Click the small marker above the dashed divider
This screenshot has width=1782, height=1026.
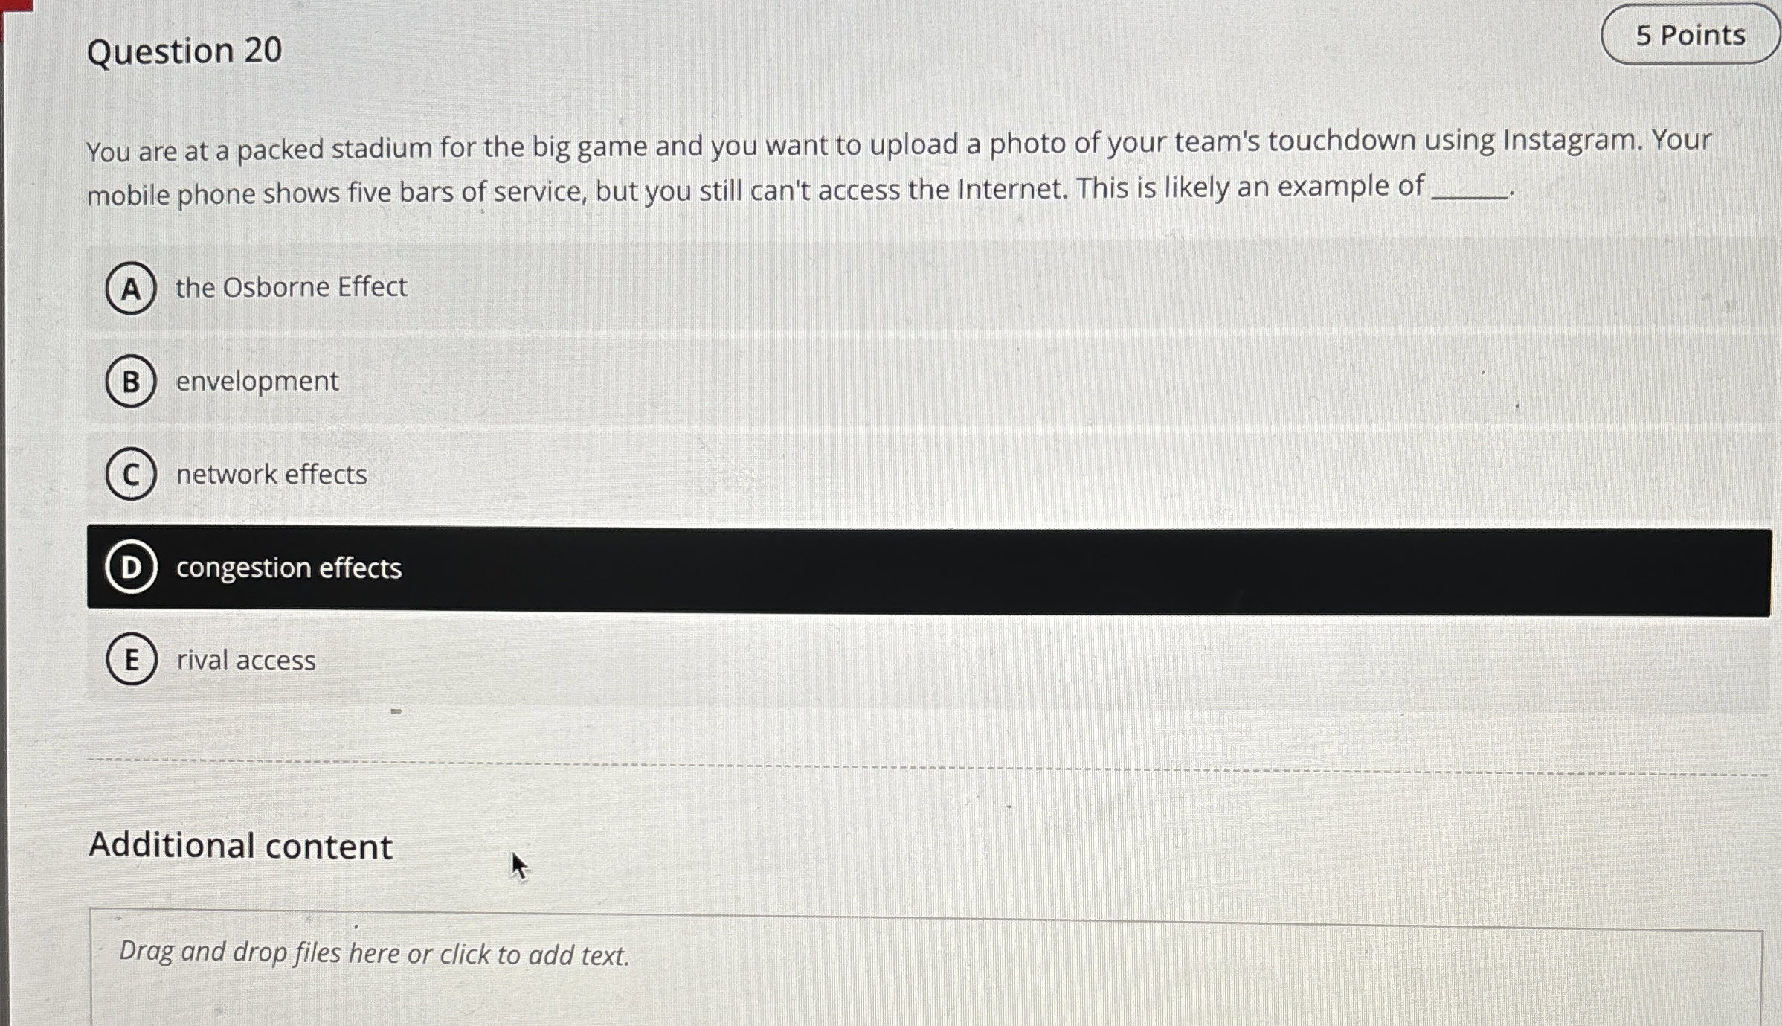396,712
